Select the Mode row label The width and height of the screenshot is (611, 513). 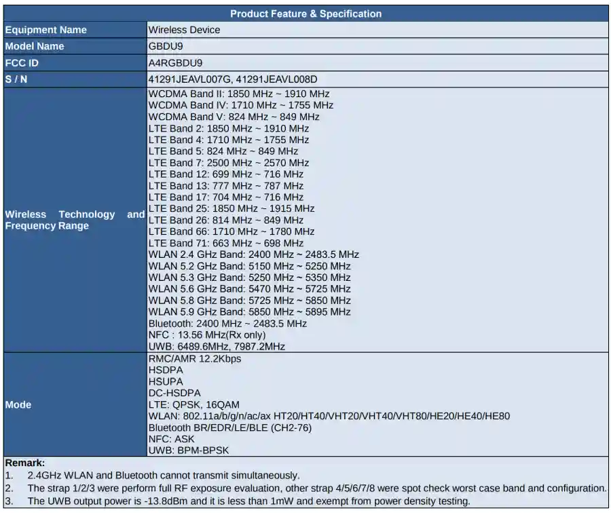(x=18, y=404)
